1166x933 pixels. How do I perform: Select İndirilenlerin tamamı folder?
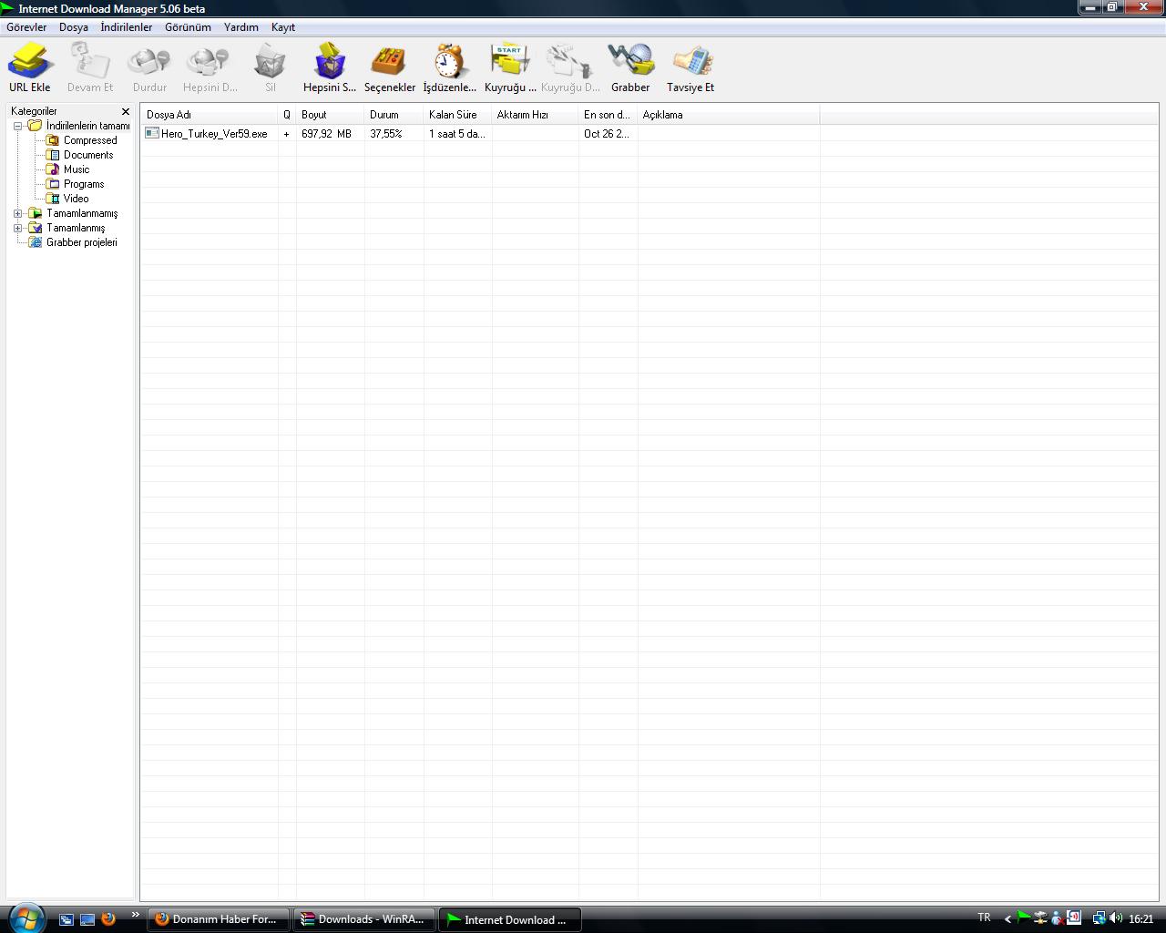click(x=88, y=126)
